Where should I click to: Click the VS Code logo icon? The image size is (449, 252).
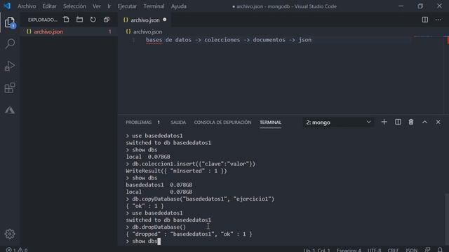(x=7, y=6)
